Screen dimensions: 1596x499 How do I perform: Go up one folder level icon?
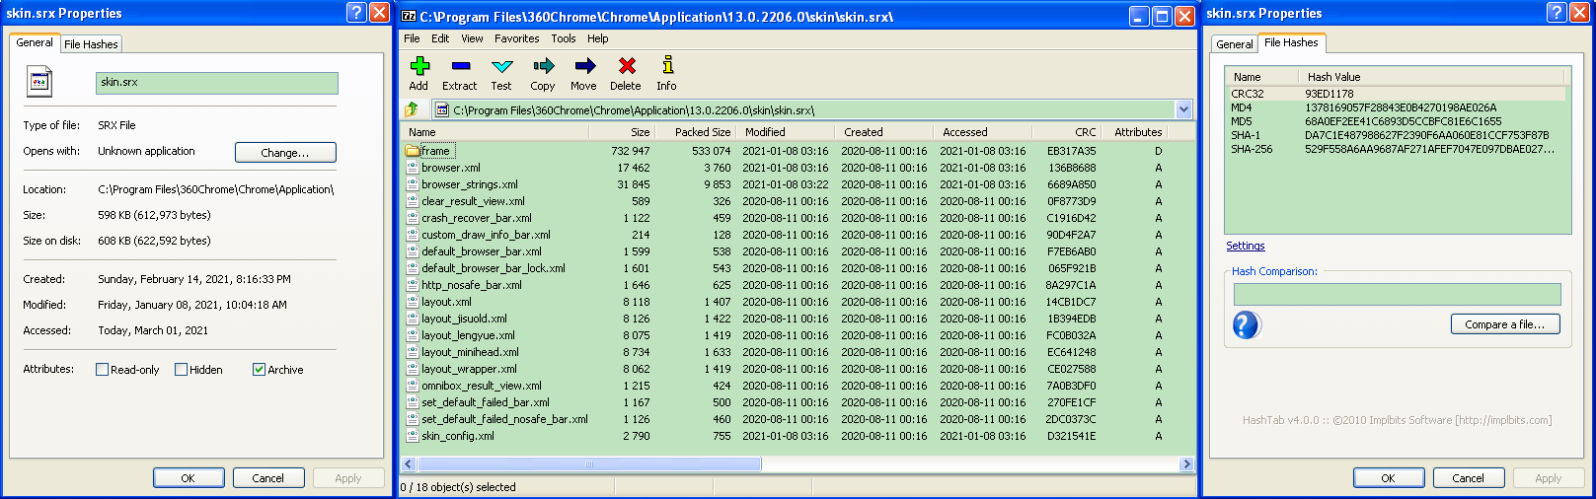click(x=412, y=109)
